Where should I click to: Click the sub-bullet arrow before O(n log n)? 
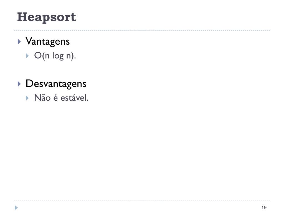click(27, 56)
